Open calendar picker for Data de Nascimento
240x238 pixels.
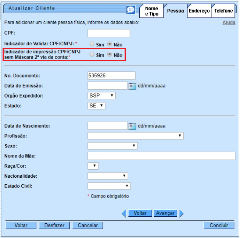[x=132, y=126]
